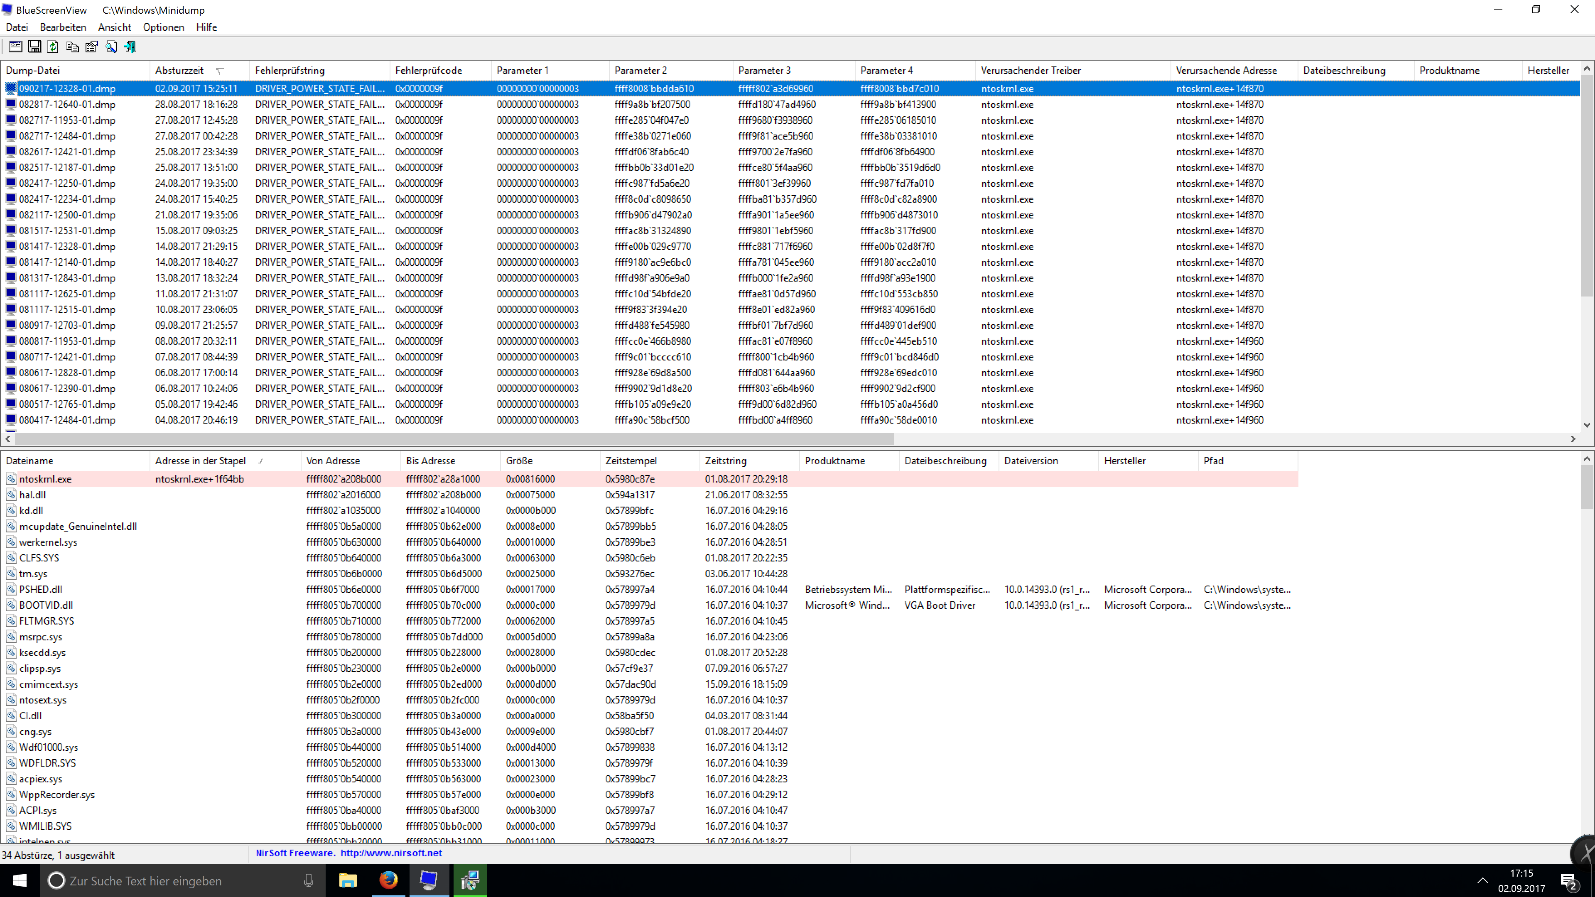
Task: Click the Verursachender Treiber column header
Action: click(1030, 71)
